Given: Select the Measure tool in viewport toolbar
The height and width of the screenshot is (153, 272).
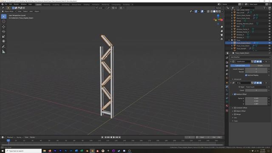Looking at the screenshot, I should pos(4,51).
